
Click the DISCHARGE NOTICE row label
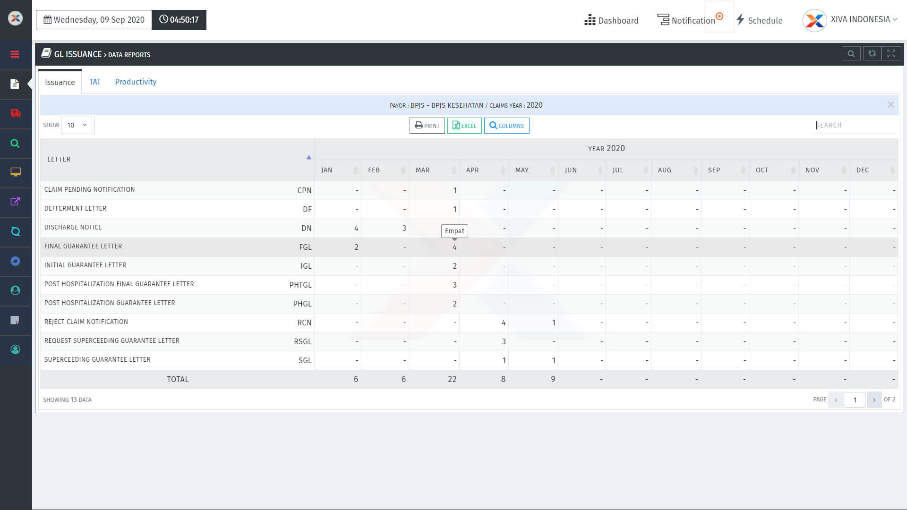73,227
